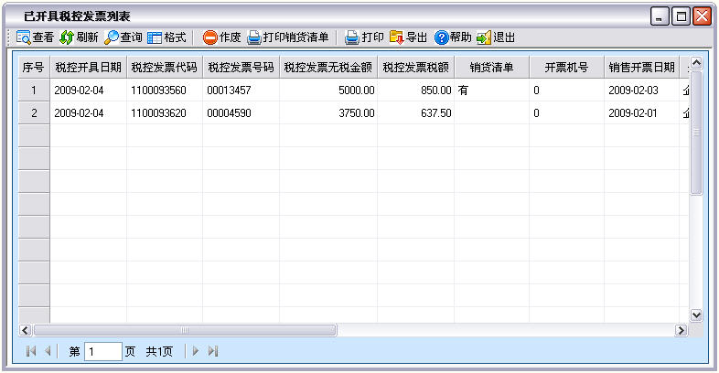The height and width of the screenshot is (373, 719).
Task: Select row header number 1
Action: (34, 91)
